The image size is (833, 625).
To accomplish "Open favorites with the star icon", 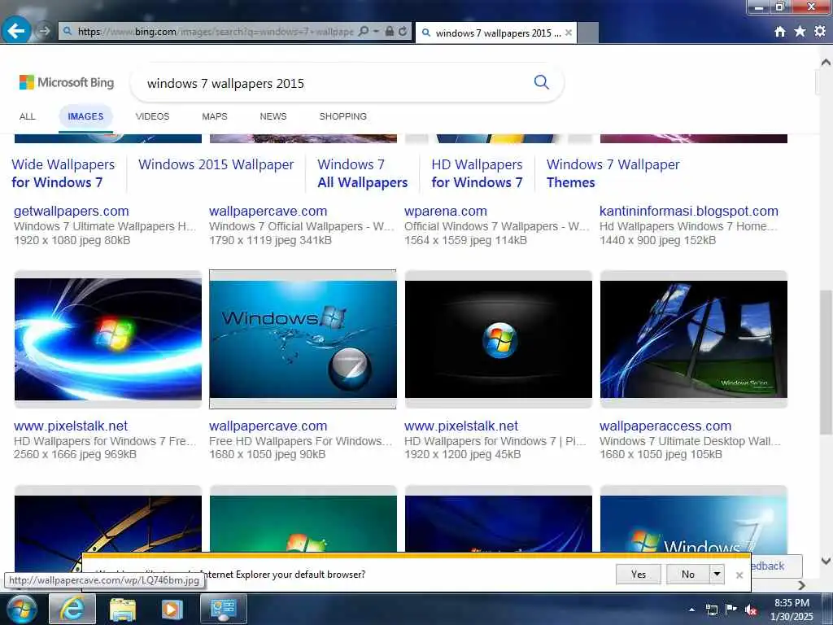I will 800,32.
